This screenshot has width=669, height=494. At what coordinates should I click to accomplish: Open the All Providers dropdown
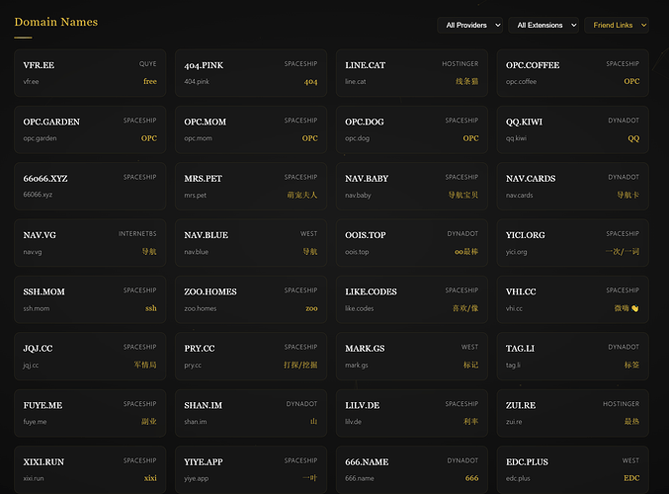(469, 25)
